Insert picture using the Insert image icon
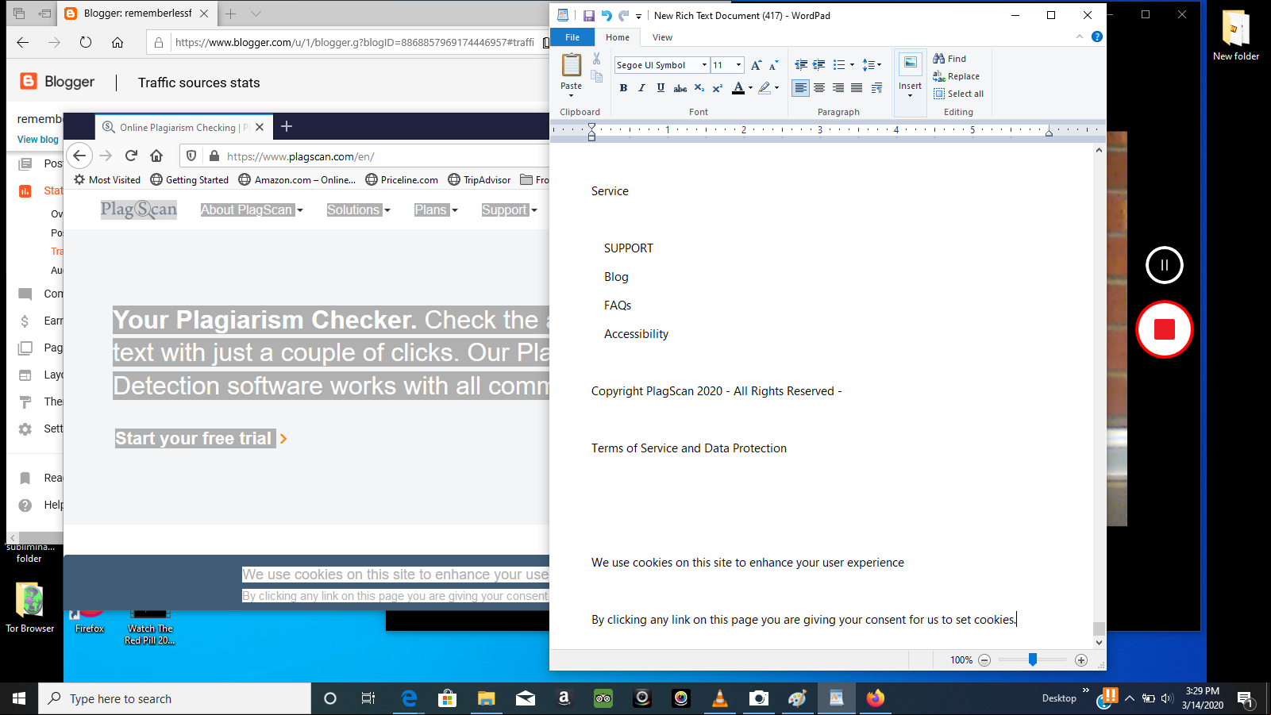Screen dimensions: 1271x715 click(x=911, y=63)
